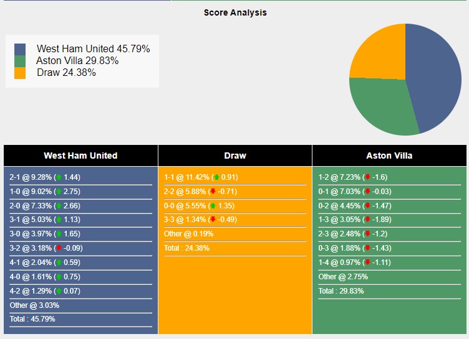The image size is (469, 339).
Task: Click the Aston Villa 29.83% legend label
Action: click(77, 60)
